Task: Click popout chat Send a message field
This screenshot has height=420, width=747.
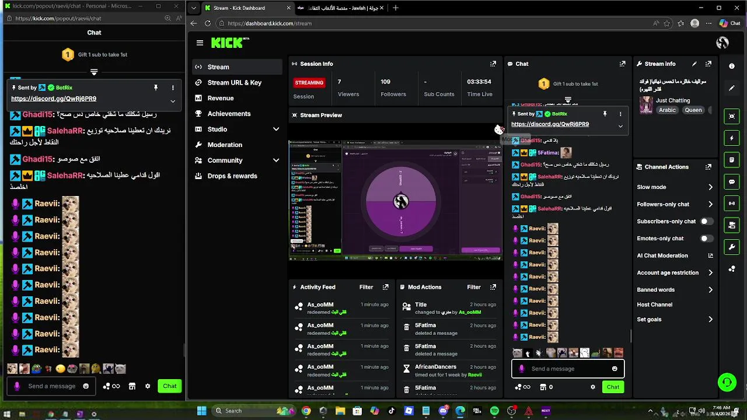Action: (x=51, y=386)
